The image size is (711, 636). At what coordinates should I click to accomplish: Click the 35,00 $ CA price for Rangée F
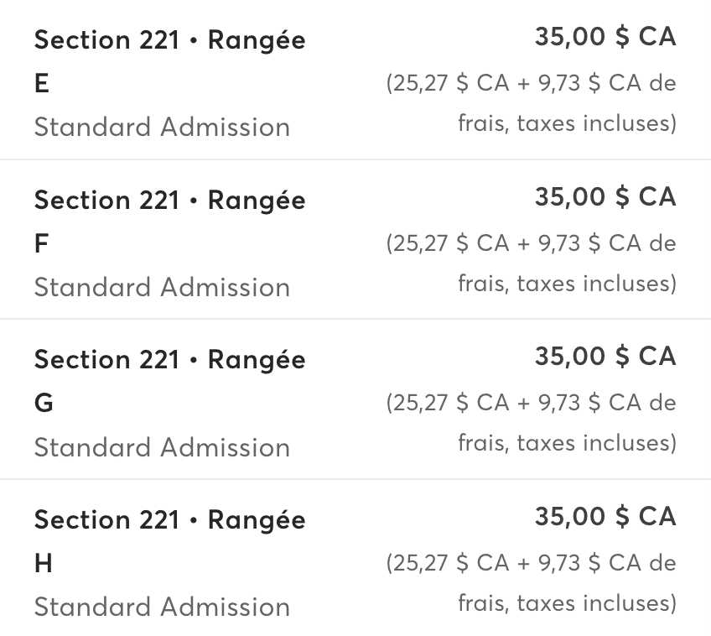605,197
